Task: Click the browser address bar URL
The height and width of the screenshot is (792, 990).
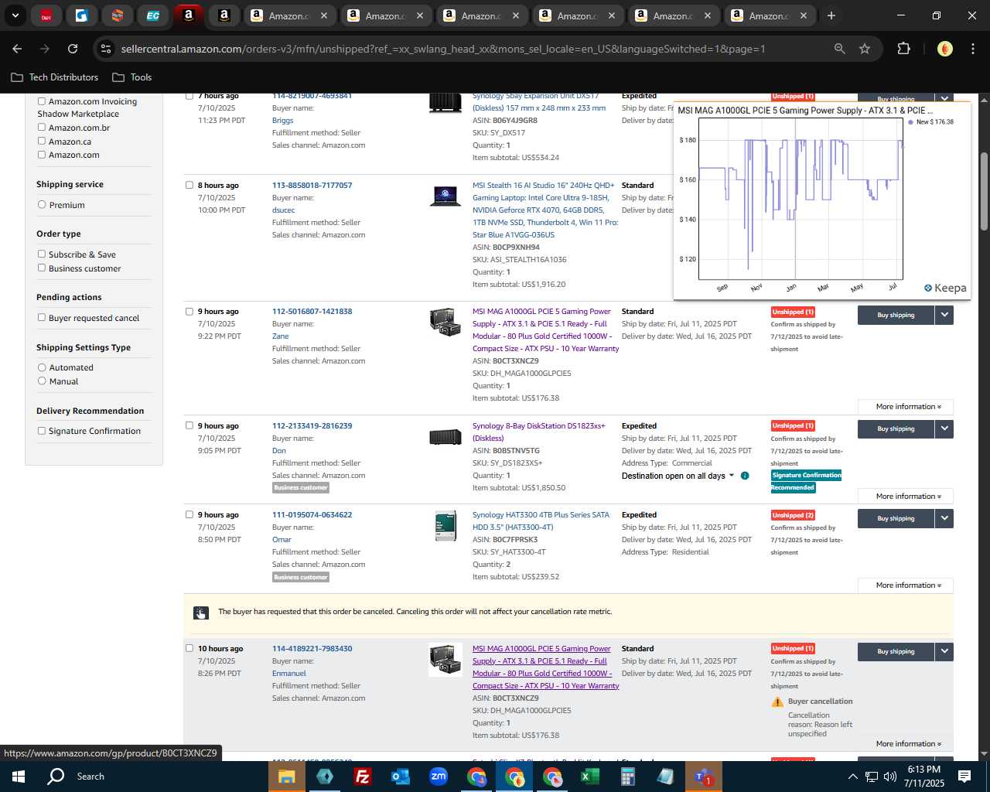Action: click(x=443, y=49)
